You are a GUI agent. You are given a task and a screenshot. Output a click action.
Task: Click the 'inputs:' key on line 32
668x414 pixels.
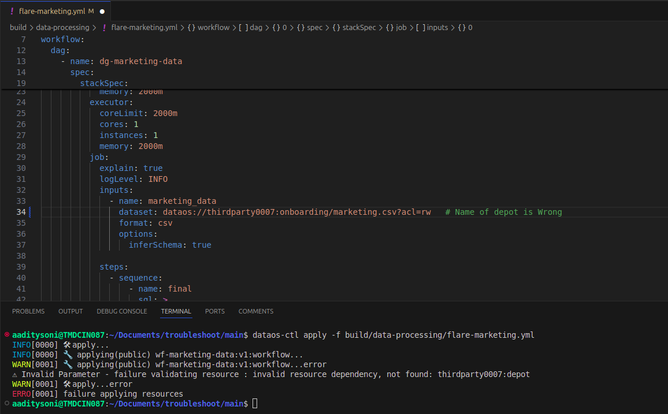click(116, 190)
